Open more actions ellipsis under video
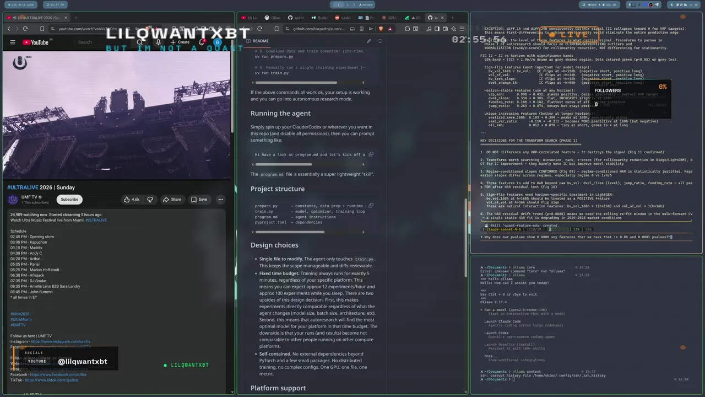The image size is (705, 397). [220, 199]
